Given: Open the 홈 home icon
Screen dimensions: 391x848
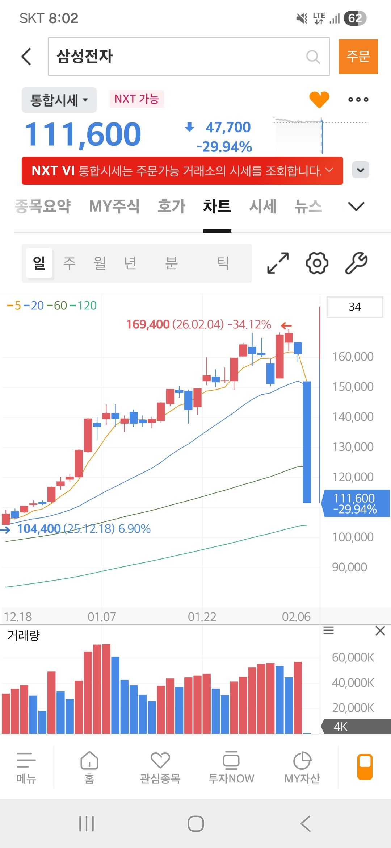Looking at the screenshot, I should [x=89, y=766].
